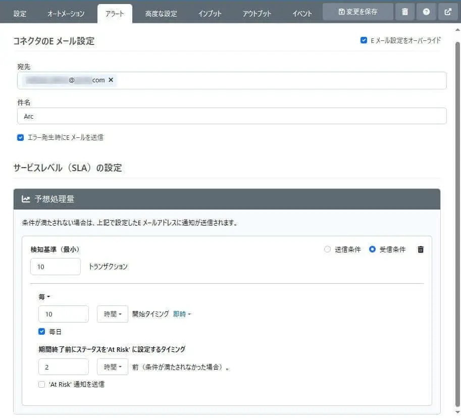This screenshot has height=418, width=461.
Task: Click the 予想処理量 panel header
Action: [227, 199]
